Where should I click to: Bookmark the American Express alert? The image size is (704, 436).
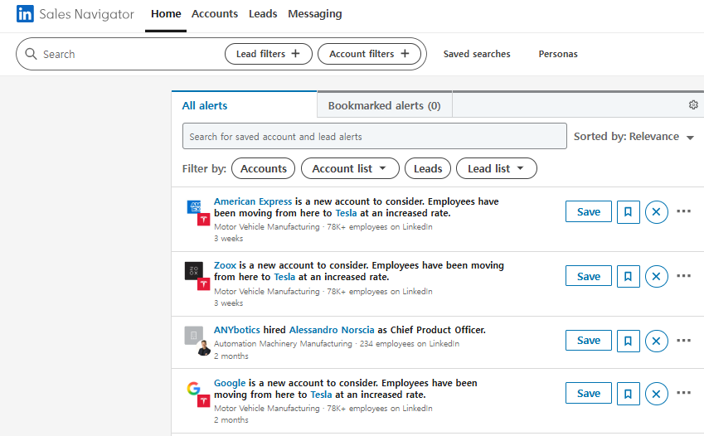point(628,211)
